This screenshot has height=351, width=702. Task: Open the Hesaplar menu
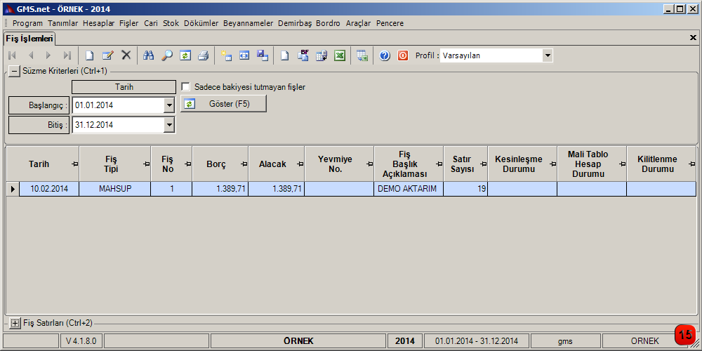[98, 23]
